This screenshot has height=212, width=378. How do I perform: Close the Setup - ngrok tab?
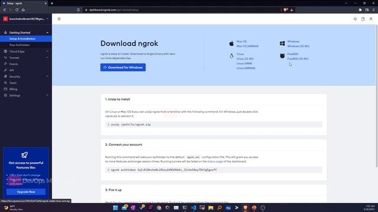(x=45, y=4)
